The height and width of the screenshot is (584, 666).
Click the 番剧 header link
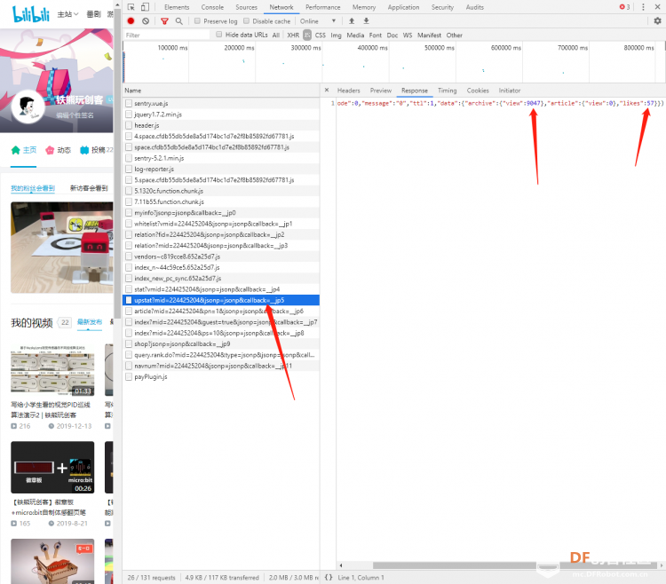[93, 14]
